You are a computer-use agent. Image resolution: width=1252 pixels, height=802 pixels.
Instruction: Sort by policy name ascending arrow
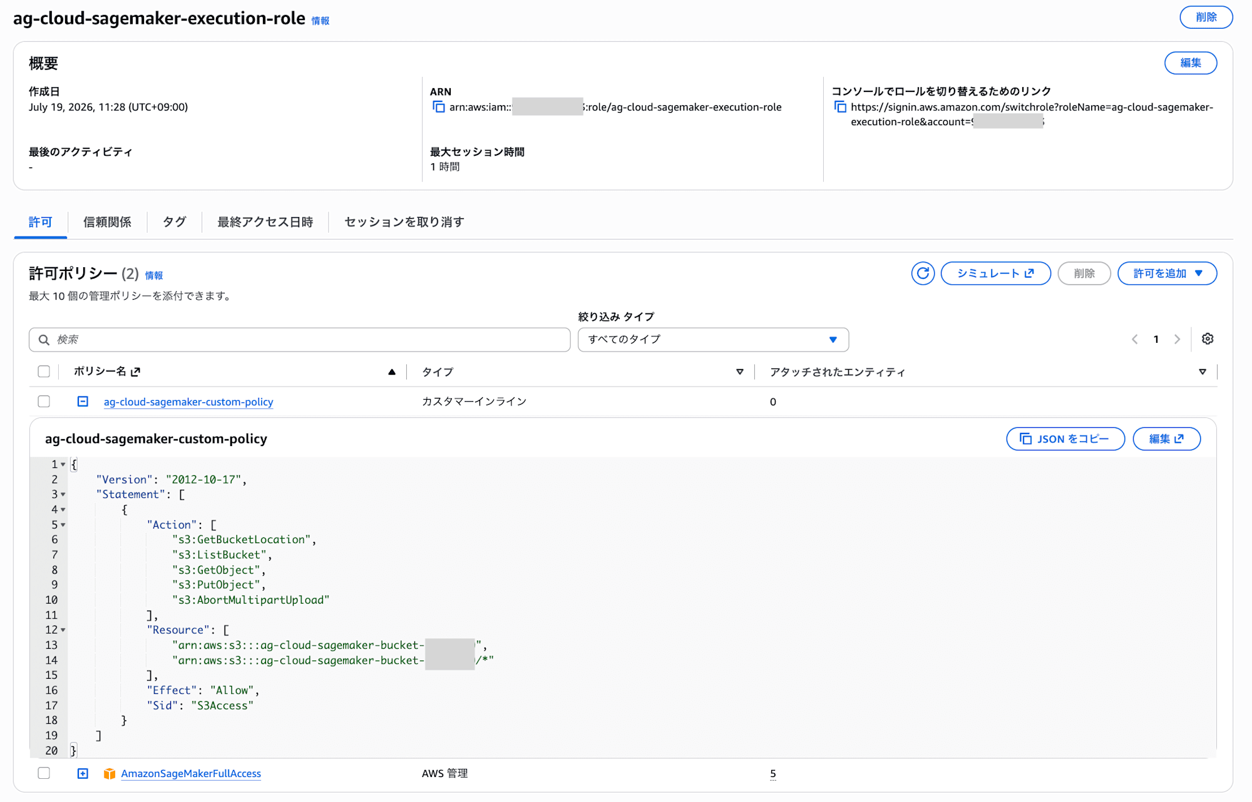392,372
